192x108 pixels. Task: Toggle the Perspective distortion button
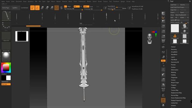163,41
